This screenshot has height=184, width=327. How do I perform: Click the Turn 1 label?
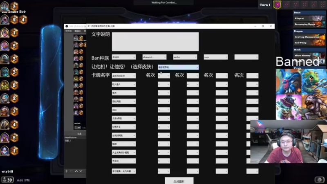pos(265,5)
